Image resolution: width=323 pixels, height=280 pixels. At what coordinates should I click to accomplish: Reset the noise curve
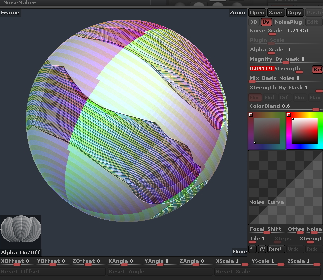tap(275, 249)
